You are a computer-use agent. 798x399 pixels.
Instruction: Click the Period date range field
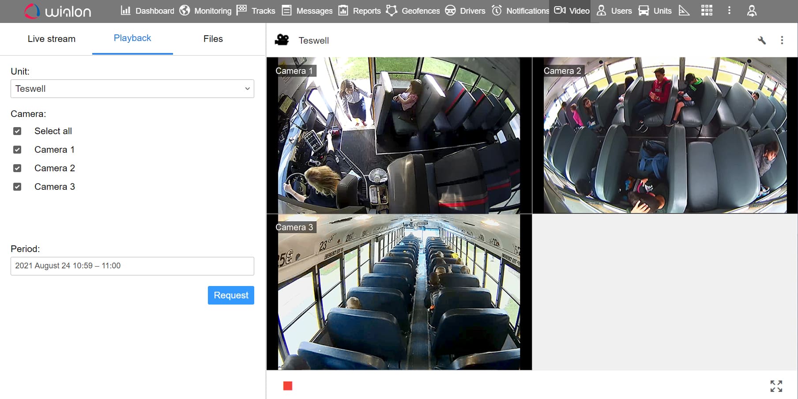pyautogui.click(x=132, y=266)
